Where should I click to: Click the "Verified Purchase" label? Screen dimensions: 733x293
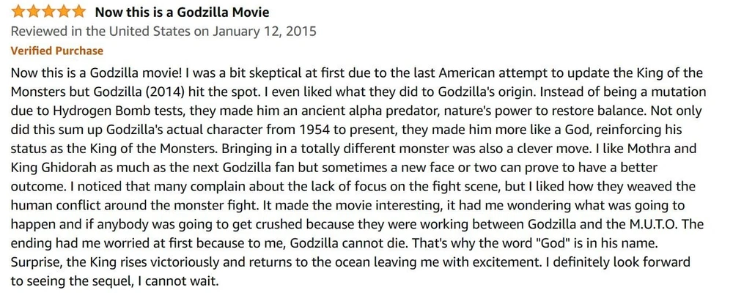(x=57, y=51)
